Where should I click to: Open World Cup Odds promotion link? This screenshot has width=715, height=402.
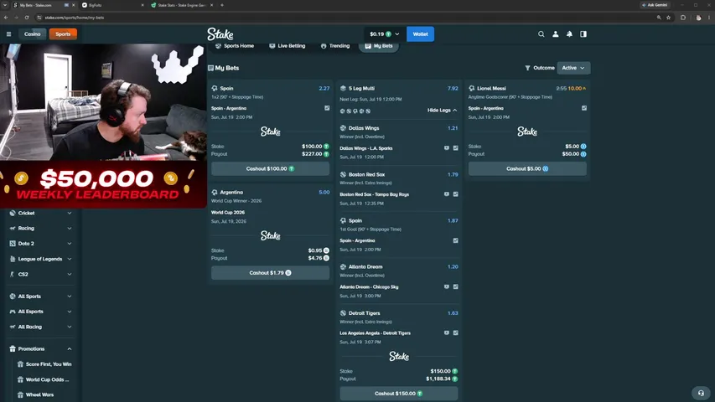click(48, 379)
